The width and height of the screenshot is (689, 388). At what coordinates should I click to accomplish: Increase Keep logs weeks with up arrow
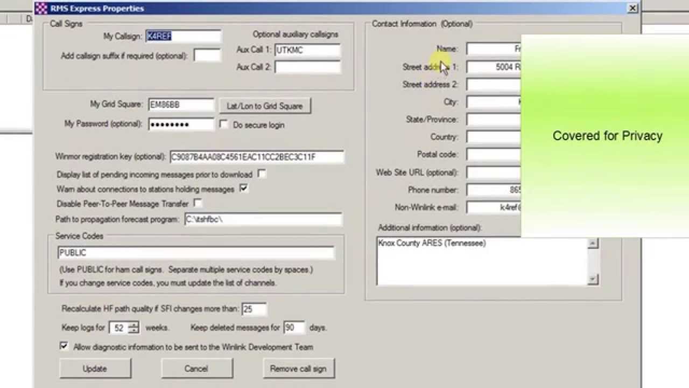click(133, 324)
